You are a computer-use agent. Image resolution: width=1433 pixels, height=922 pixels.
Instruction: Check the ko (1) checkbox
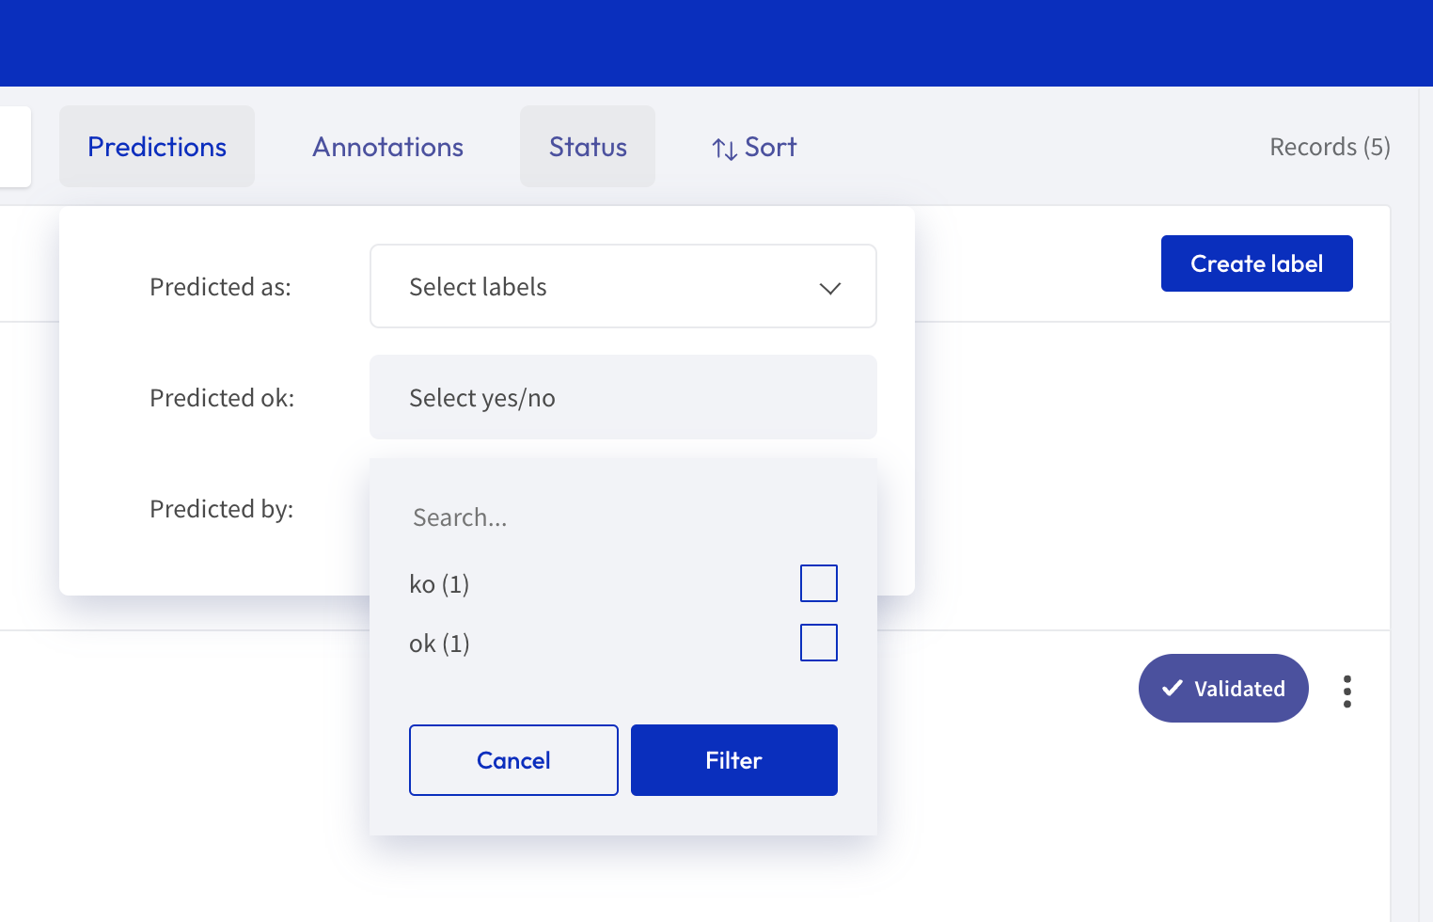point(819,583)
